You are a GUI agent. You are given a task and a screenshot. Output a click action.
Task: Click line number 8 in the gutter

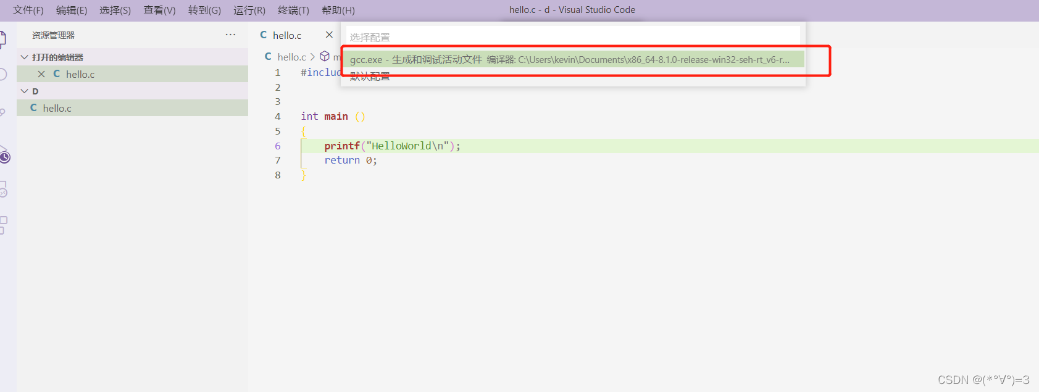tap(278, 175)
